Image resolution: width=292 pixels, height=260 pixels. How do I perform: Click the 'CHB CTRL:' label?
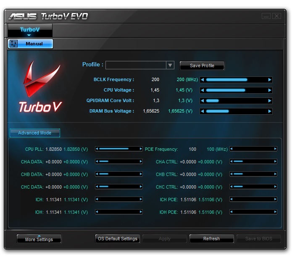(167, 174)
